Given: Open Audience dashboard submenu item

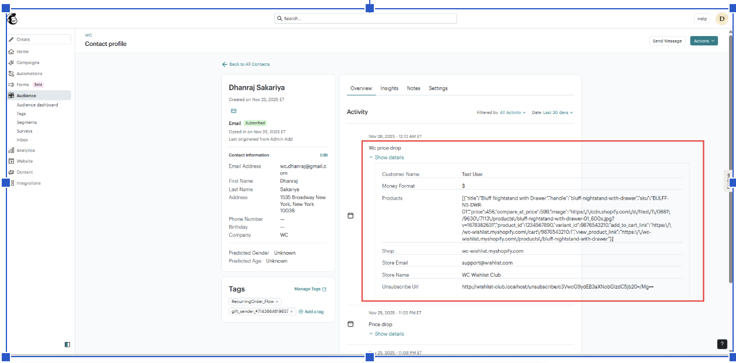Looking at the screenshot, I should 37,105.
